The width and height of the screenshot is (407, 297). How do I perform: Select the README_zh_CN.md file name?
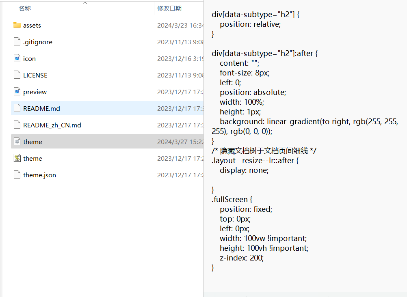tap(52, 125)
